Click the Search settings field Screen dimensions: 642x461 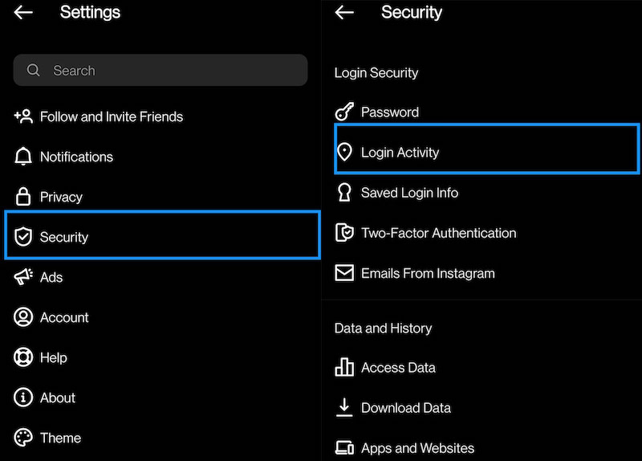[x=160, y=71]
